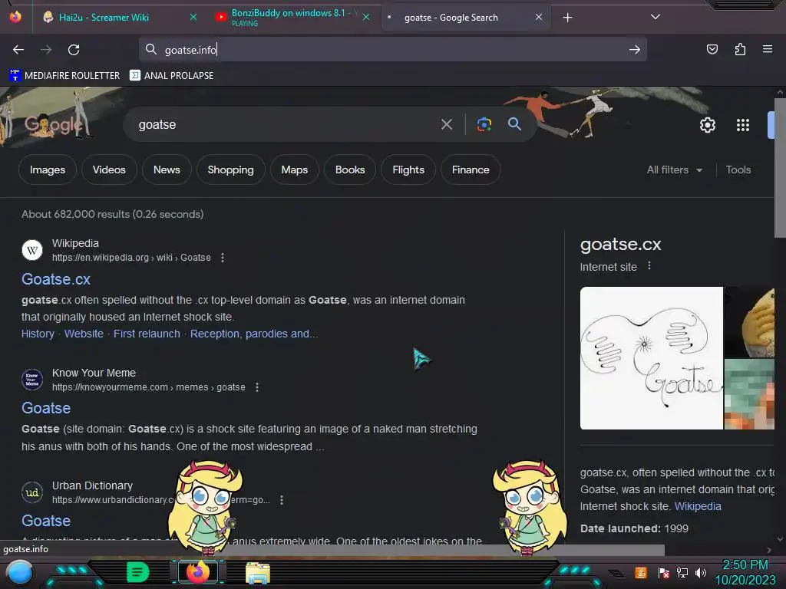786x589 pixels.
Task: Jump to the History section link
Action: 38,334
